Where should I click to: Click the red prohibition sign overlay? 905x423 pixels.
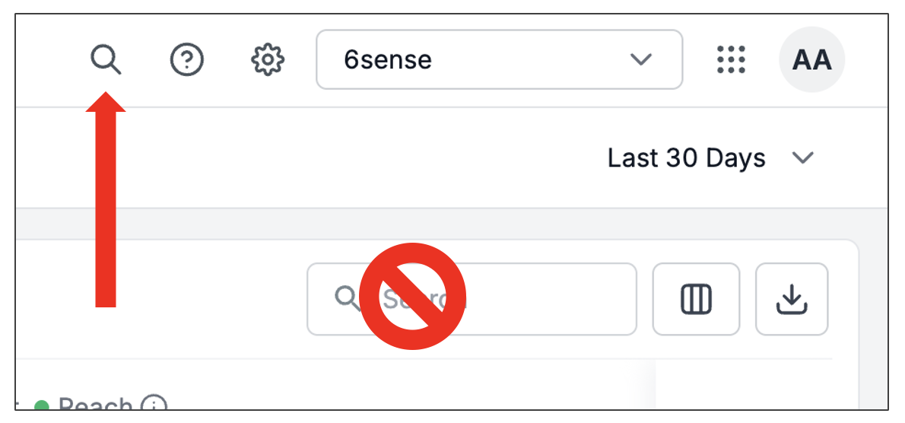click(413, 296)
